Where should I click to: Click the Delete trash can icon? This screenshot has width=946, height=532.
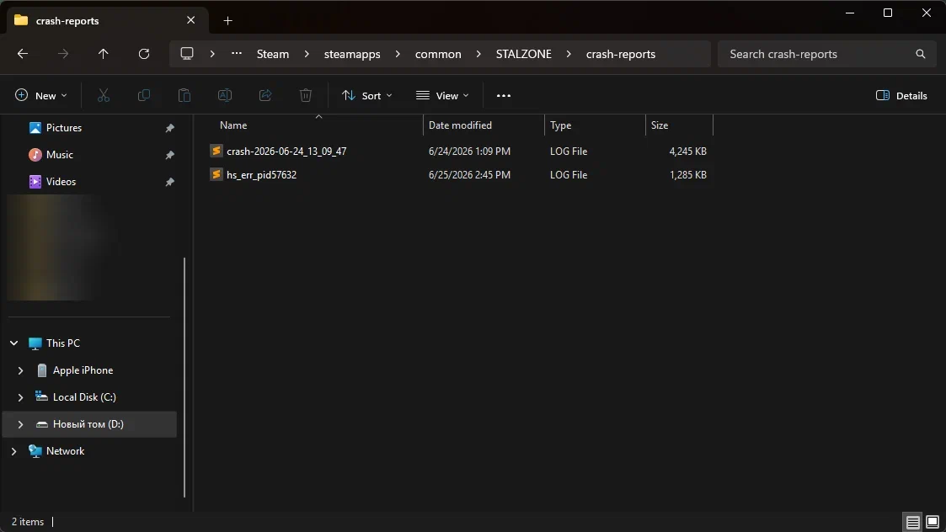(x=305, y=95)
